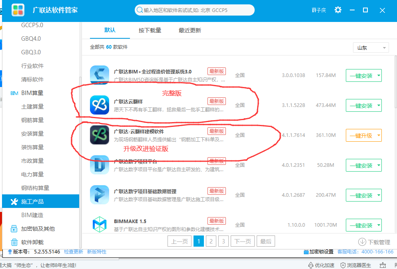Focus the software search input field
397x269 pixels.
coord(194,10)
